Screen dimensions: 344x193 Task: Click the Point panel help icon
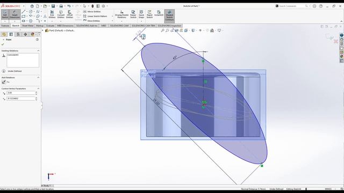click(37, 40)
